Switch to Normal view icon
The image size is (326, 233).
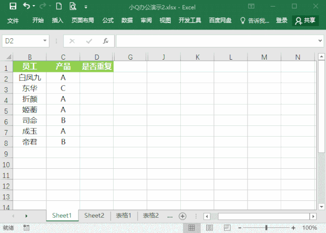click(192, 227)
